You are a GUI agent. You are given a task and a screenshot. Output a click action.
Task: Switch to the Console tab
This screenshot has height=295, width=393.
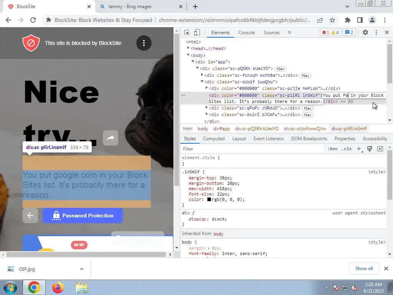point(247,33)
